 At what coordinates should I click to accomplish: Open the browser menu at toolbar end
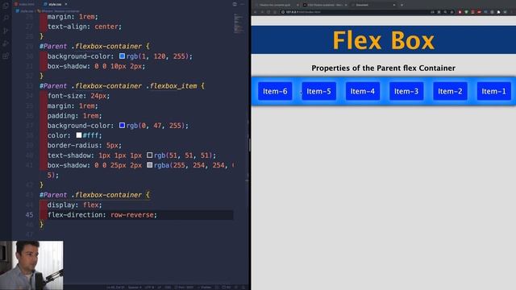click(x=512, y=12)
